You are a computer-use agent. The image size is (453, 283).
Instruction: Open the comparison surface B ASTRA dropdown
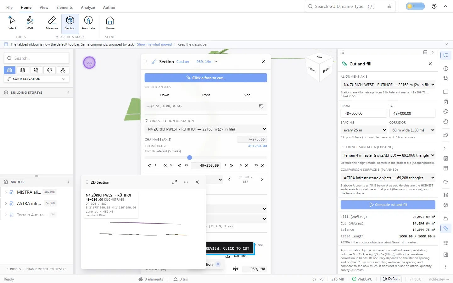coord(388,178)
